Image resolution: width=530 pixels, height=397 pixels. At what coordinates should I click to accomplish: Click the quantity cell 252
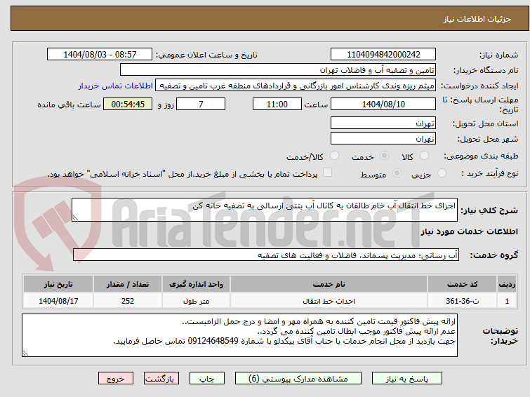tap(128, 301)
